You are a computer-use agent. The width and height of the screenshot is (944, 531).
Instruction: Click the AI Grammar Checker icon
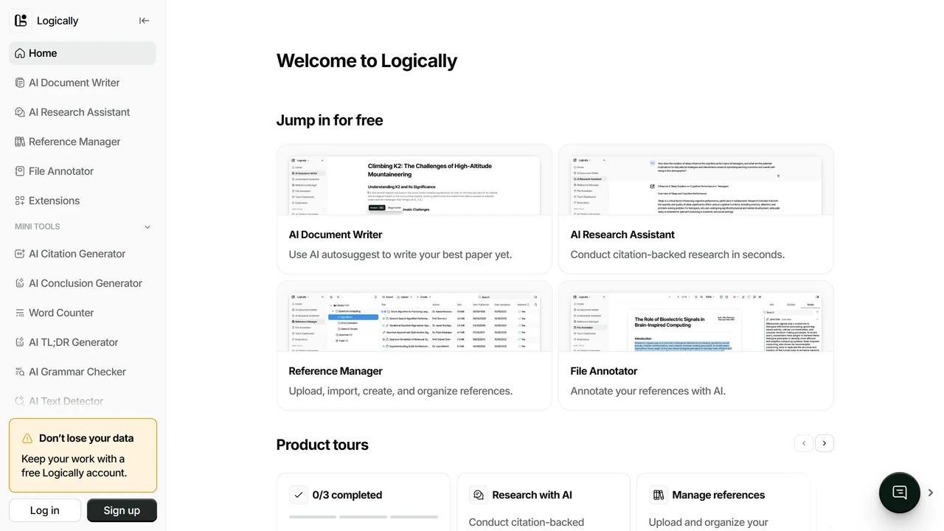point(20,372)
